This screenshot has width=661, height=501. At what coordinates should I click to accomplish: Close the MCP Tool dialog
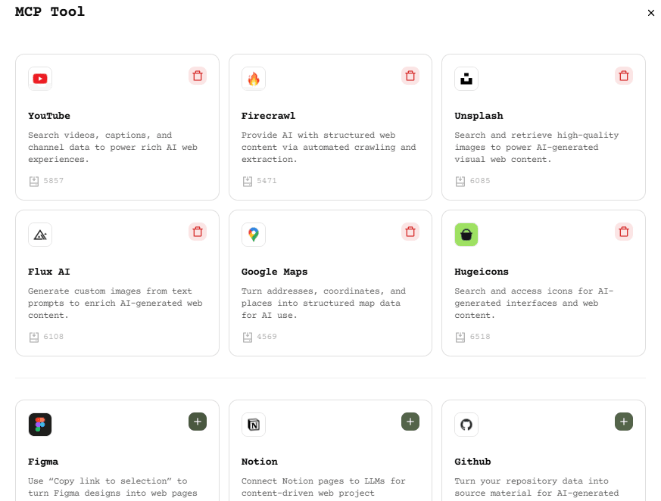tap(651, 13)
